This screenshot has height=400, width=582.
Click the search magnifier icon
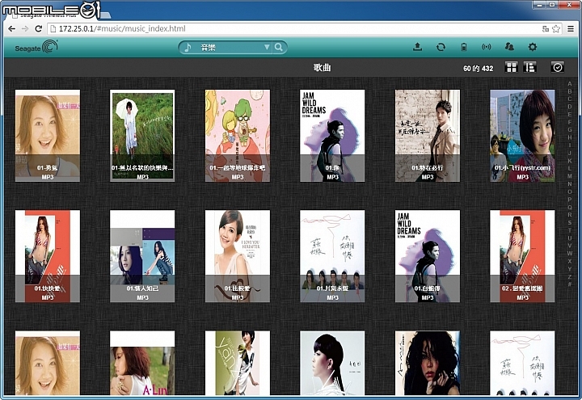[279, 47]
